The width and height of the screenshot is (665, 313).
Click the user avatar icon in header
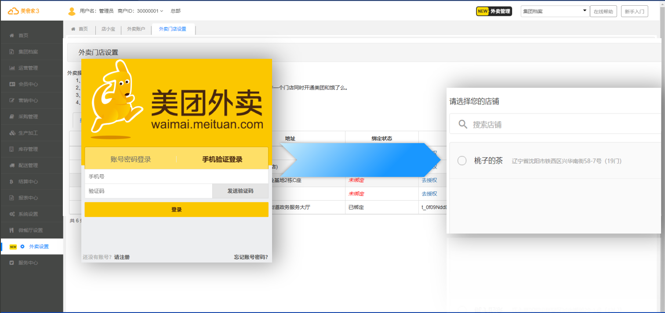pos(72,11)
